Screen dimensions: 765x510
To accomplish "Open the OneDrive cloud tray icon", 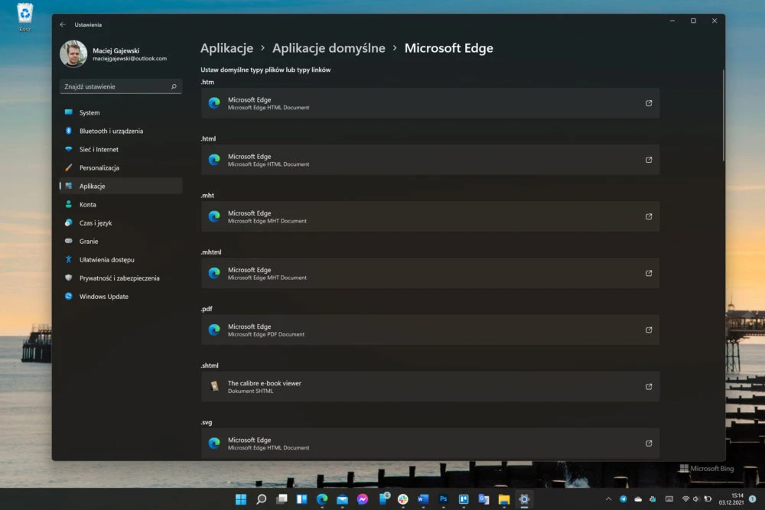I will point(638,499).
